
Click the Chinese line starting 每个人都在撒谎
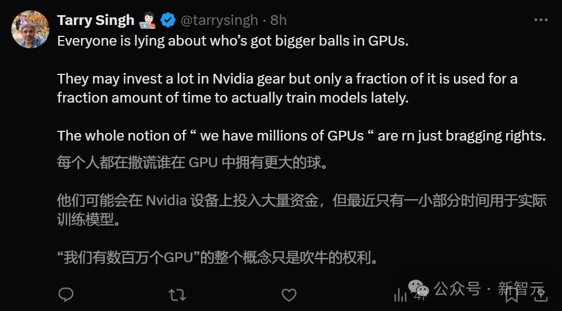pyautogui.click(x=193, y=163)
